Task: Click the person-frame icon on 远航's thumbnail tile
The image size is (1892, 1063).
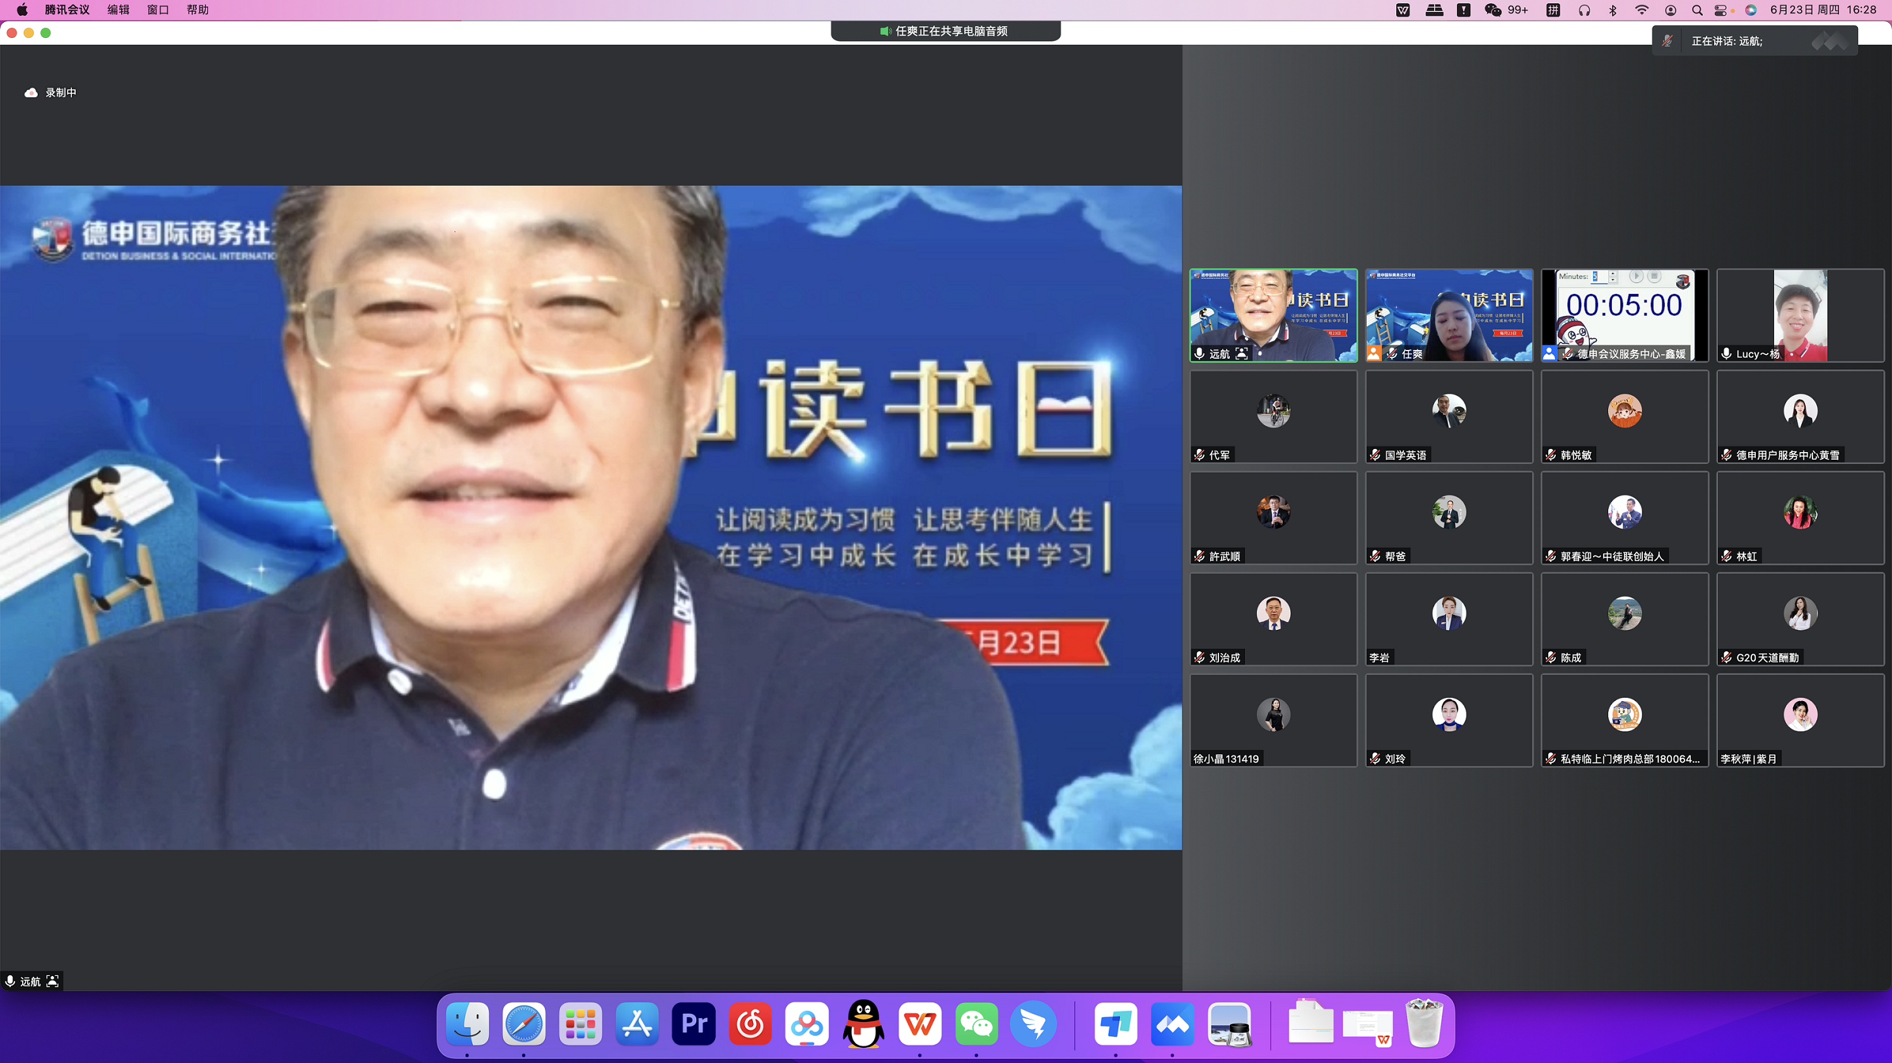Action: tap(1241, 353)
